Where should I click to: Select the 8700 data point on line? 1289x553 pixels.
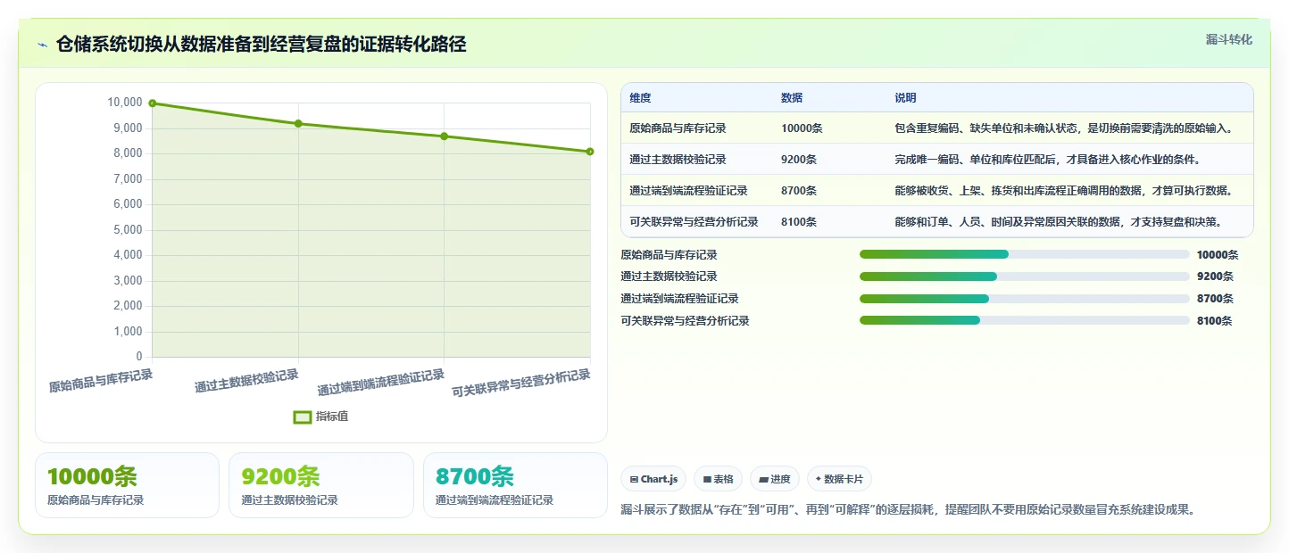pyautogui.click(x=445, y=136)
